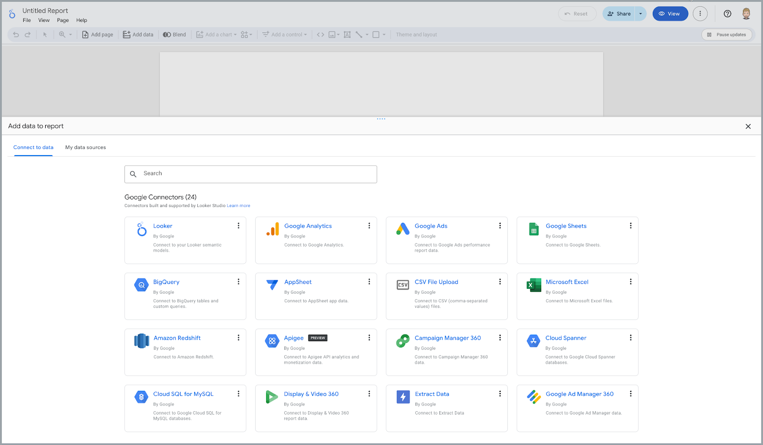Expand the shape tool dropdown arrow
The image size is (763, 445).
(384, 35)
